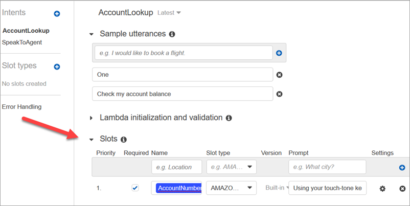
Task: Select the SpeakToAgent intent
Action: pos(22,42)
